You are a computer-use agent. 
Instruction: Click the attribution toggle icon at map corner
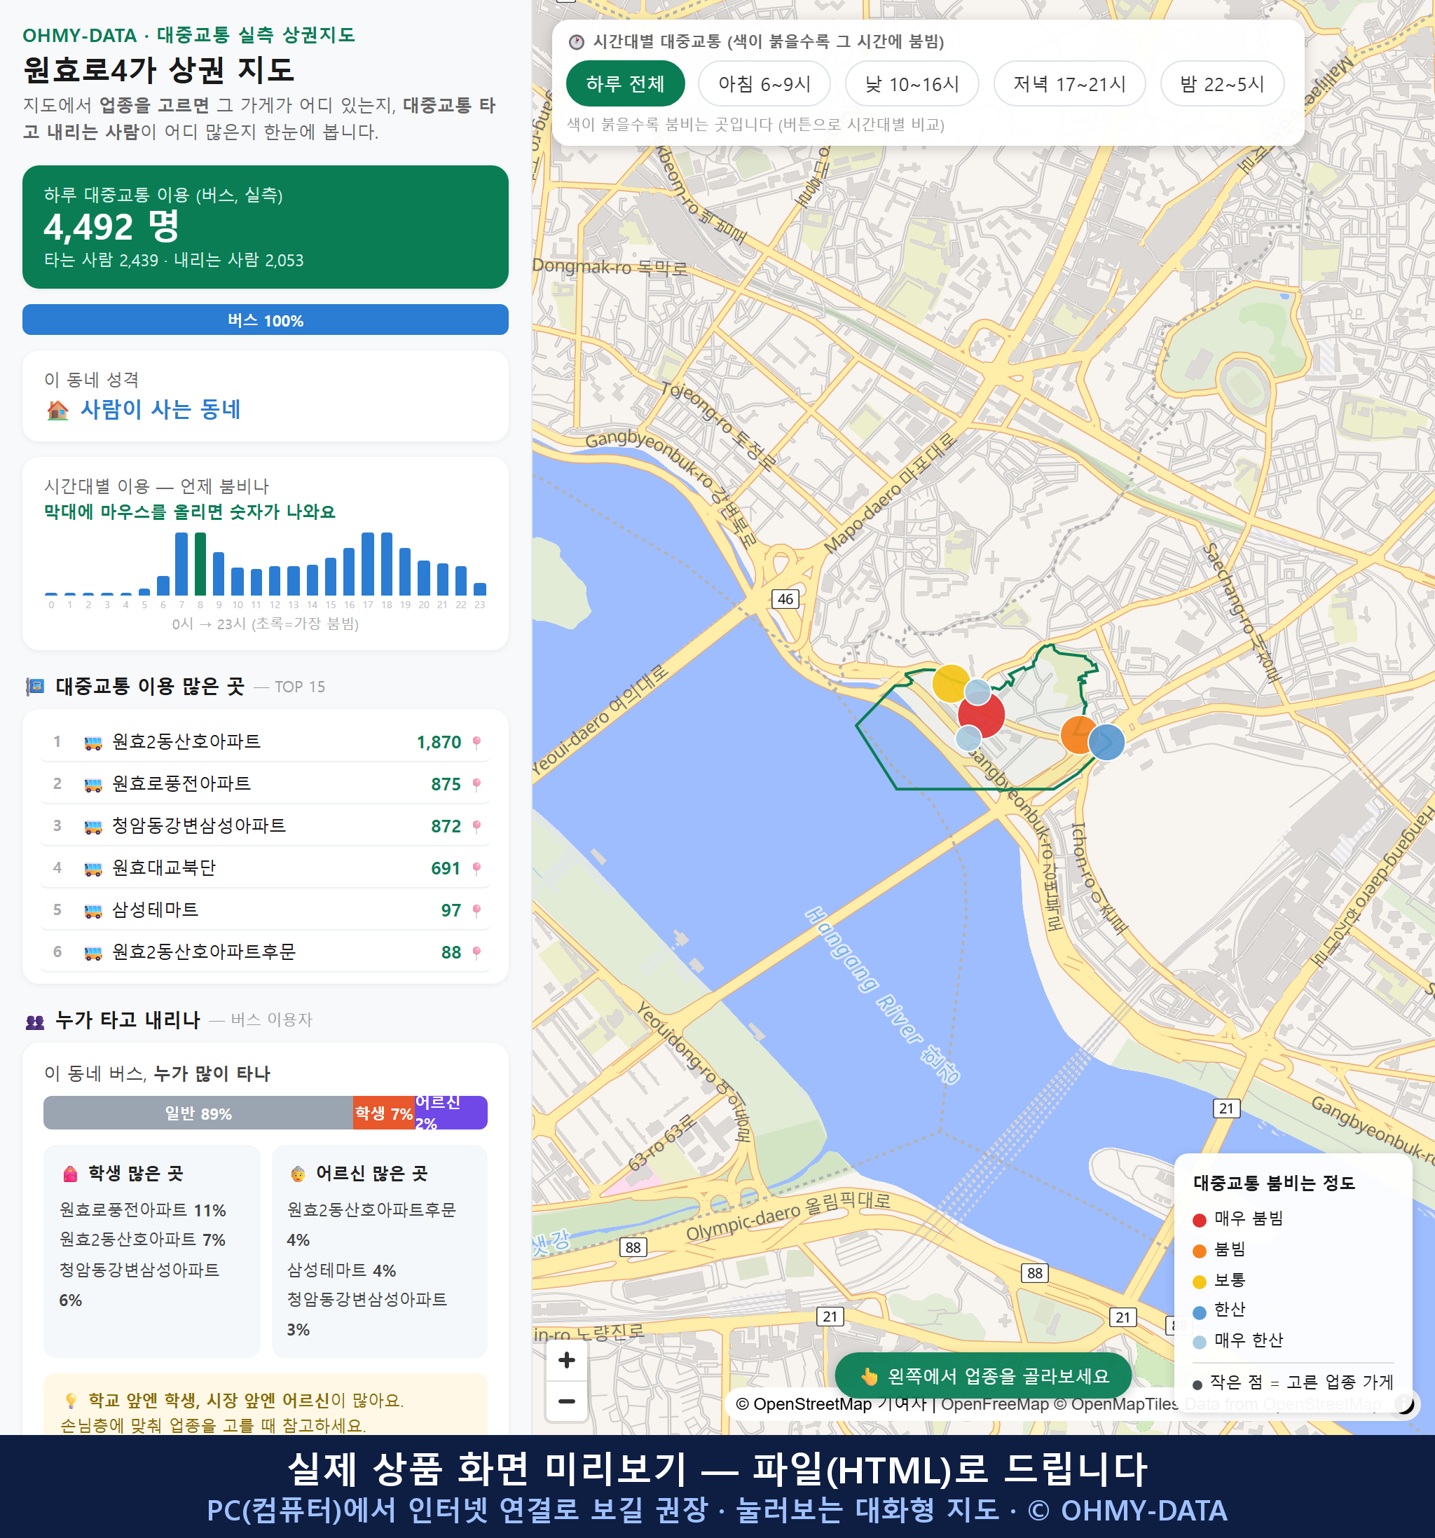tap(1405, 1403)
